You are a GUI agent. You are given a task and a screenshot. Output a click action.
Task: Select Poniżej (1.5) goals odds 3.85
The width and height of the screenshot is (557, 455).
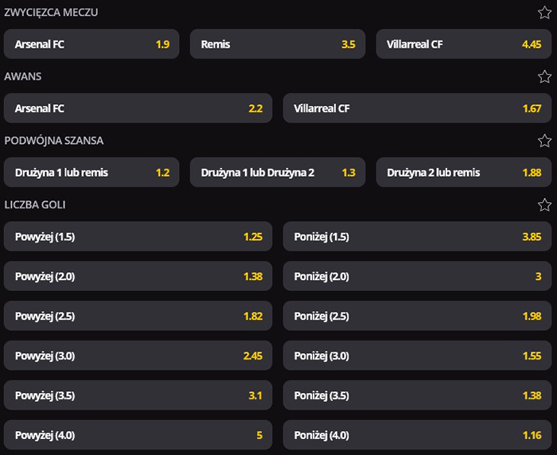417,236
